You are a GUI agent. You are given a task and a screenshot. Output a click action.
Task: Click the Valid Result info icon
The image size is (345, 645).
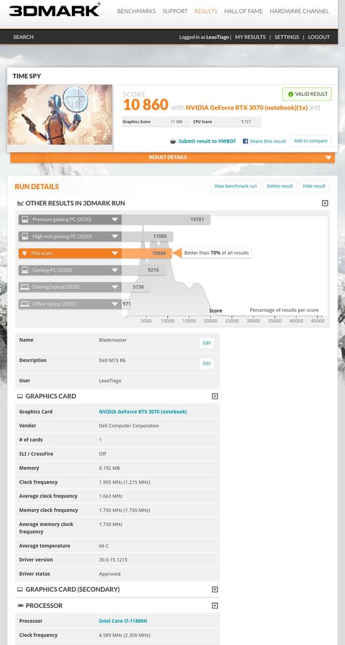click(290, 95)
